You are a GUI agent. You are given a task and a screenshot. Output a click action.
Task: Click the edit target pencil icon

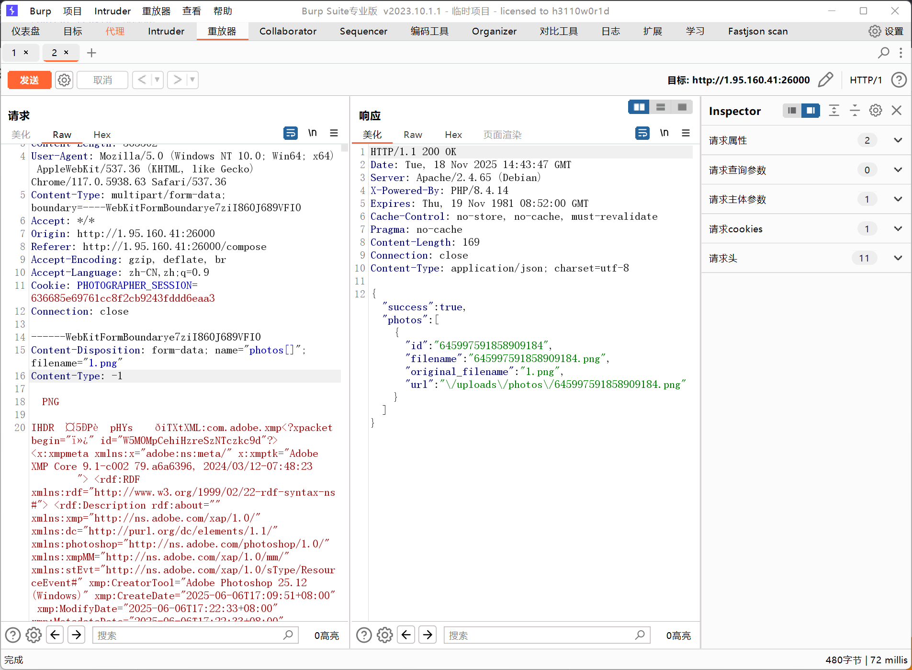(825, 80)
